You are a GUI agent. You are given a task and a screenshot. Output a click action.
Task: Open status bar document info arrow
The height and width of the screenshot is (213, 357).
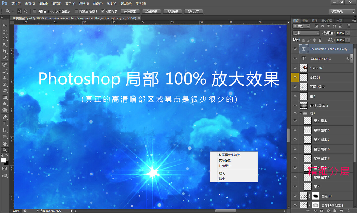72,211
